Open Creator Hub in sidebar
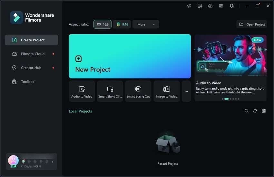Viewport: 274px width, 177px height. (32, 68)
